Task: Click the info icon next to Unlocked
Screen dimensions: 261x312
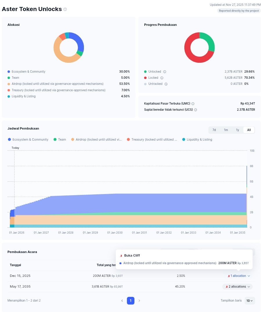Action: coord(165,72)
